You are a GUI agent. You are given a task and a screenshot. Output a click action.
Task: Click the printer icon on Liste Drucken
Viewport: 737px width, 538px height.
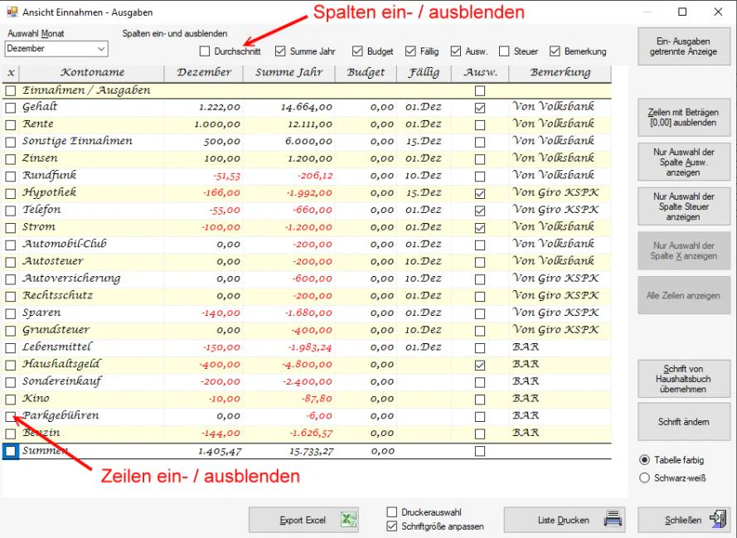pyautogui.click(x=613, y=519)
